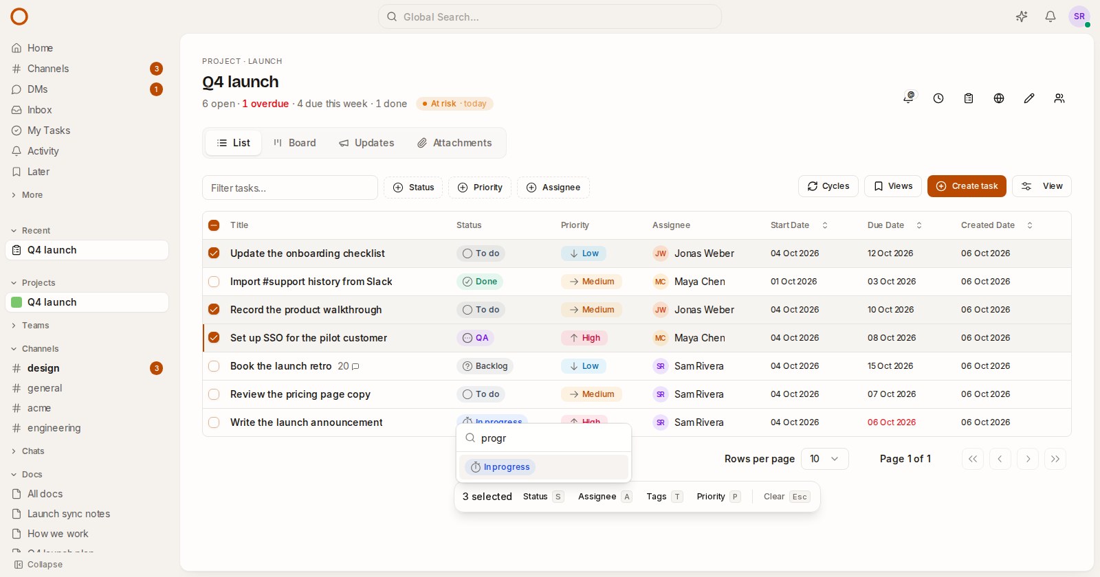This screenshot has height=577, width=1100.
Task: Edit the project with the pencil icon
Action: 1029,98
